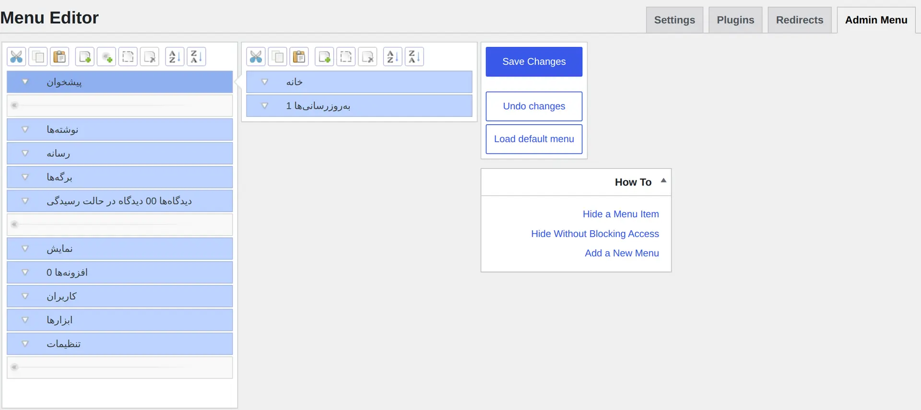Image resolution: width=921 pixels, height=410 pixels.
Task: Select the نوشته‌ها menu row
Action: [120, 129]
